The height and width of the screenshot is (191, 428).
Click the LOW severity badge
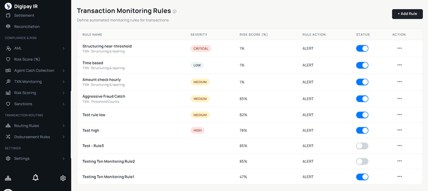coord(197,65)
